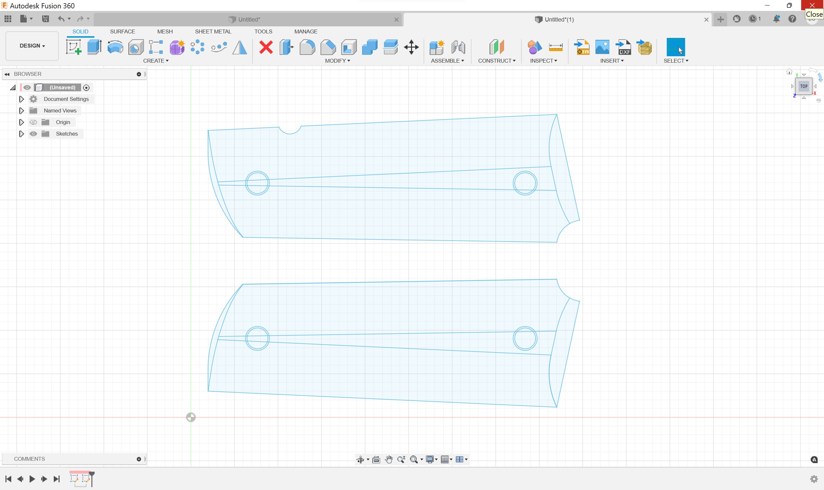Screen dimensions: 824x490
Task: Select the Revolve tool
Action: (x=115, y=47)
